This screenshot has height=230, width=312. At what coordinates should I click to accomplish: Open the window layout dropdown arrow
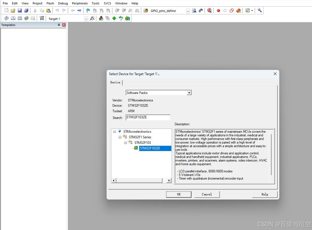coord(252,11)
